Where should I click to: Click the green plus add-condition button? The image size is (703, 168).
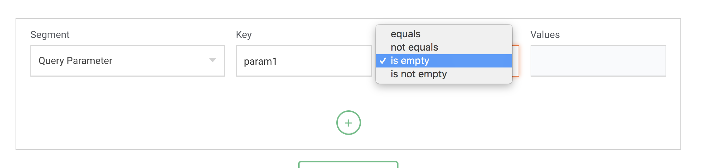pos(348,123)
